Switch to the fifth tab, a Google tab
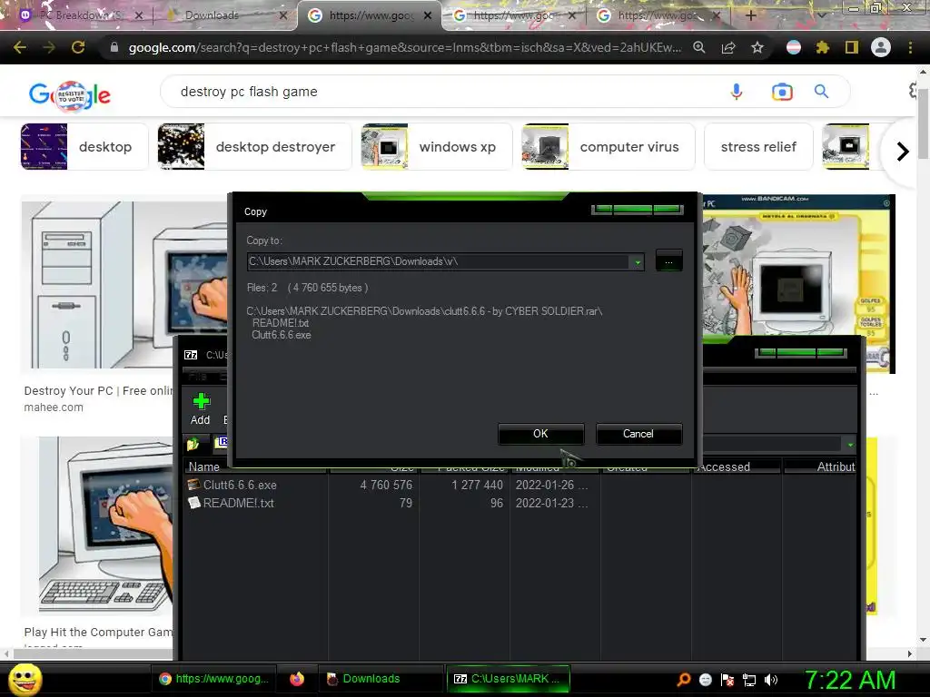930x697 pixels. pyautogui.click(x=658, y=15)
